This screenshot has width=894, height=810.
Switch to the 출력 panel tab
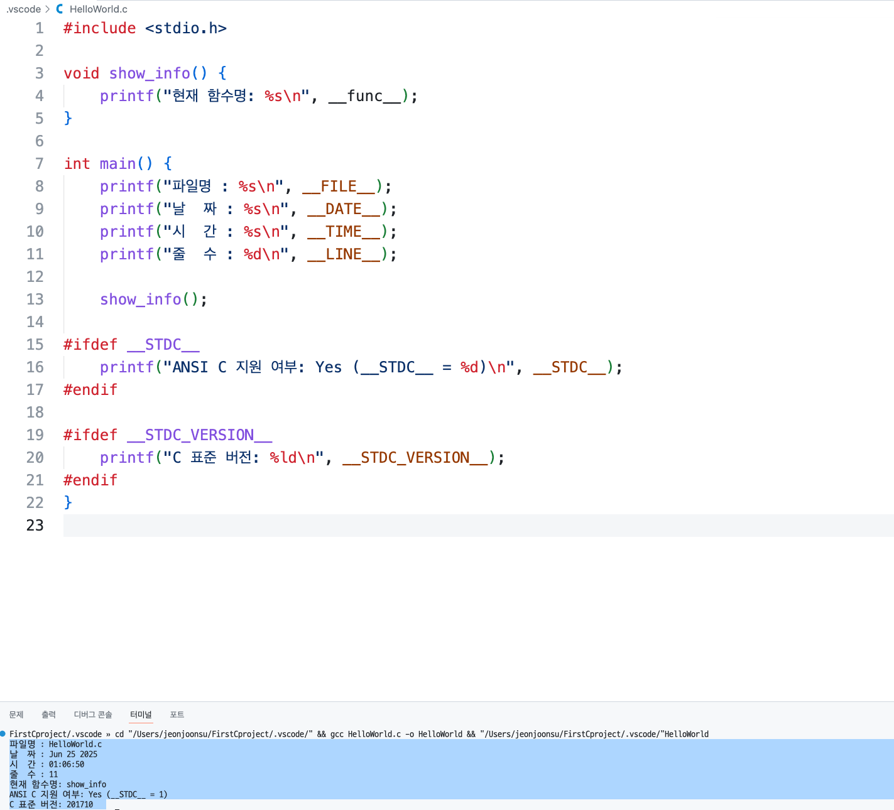point(48,715)
